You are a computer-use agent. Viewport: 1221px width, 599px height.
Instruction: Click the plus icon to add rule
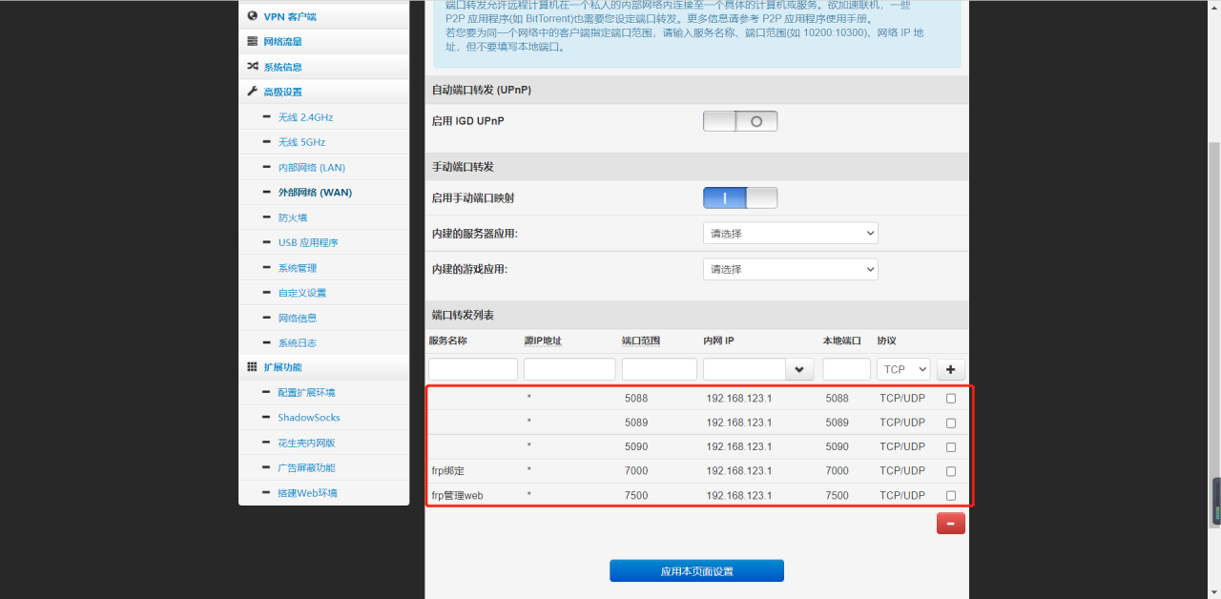(950, 369)
